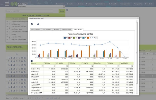156x100 pixels.
Task: Open the P3 (kWh) column filter funnel
Action: [80, 66]
